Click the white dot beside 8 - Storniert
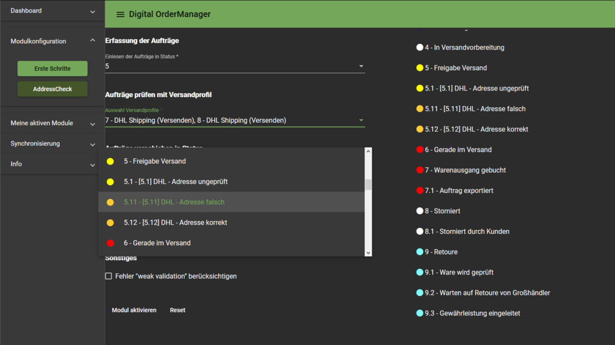 point(420,211)
